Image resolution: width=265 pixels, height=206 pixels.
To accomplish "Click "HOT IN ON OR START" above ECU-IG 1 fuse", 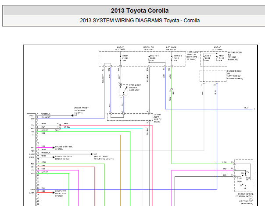I will (x=149, y=49).
